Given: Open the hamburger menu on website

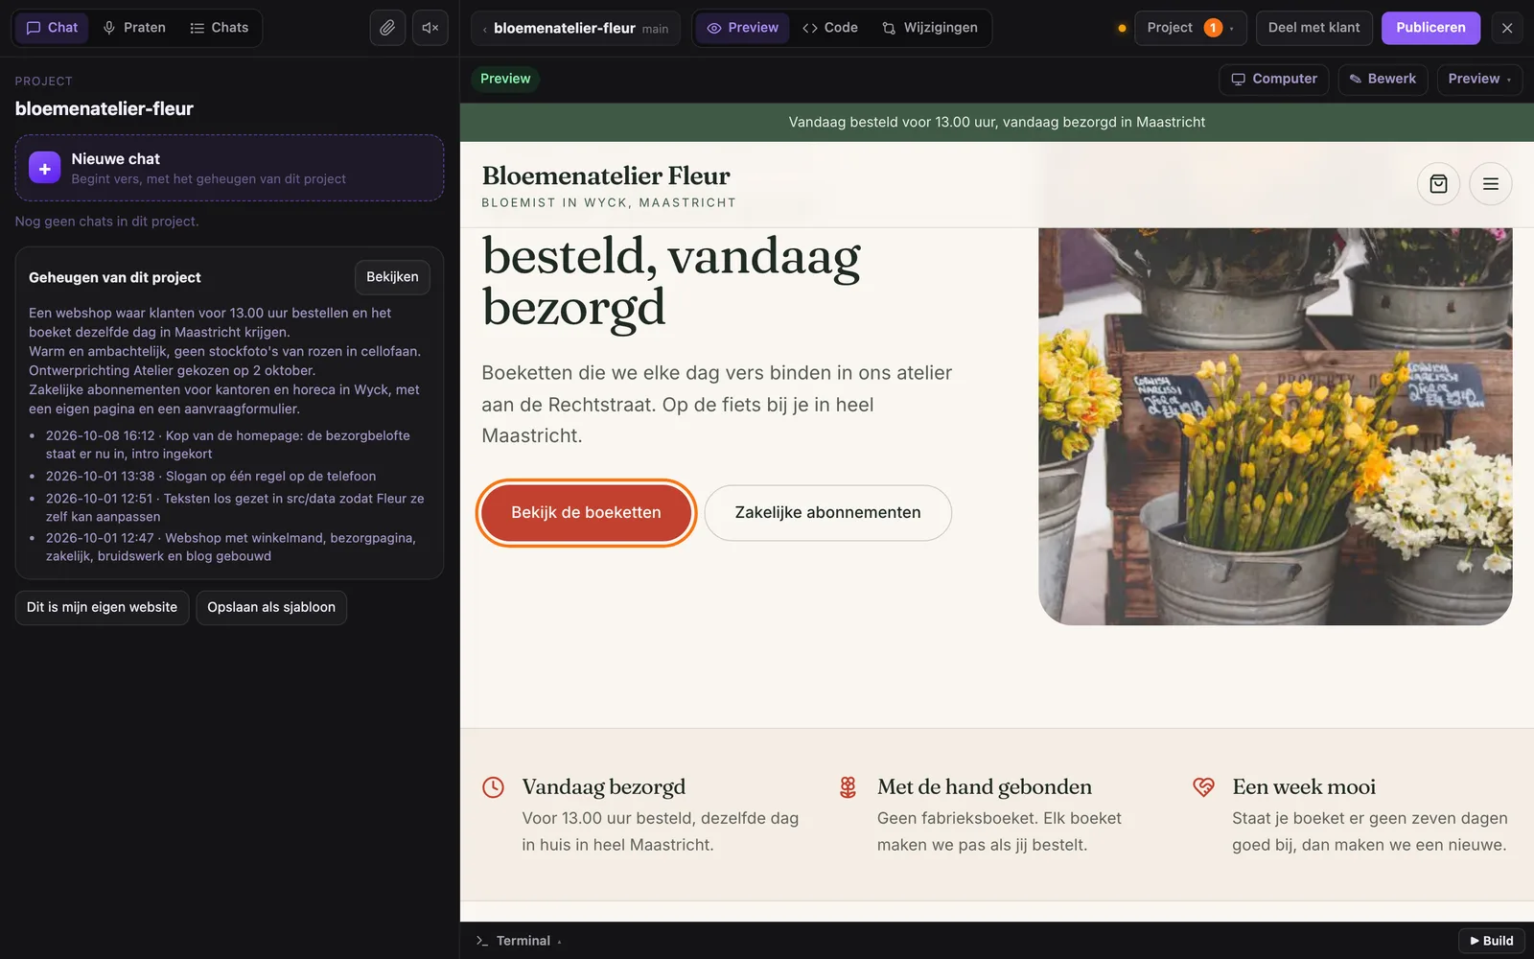Looking at the screenshot, I should pos(1490,184).
